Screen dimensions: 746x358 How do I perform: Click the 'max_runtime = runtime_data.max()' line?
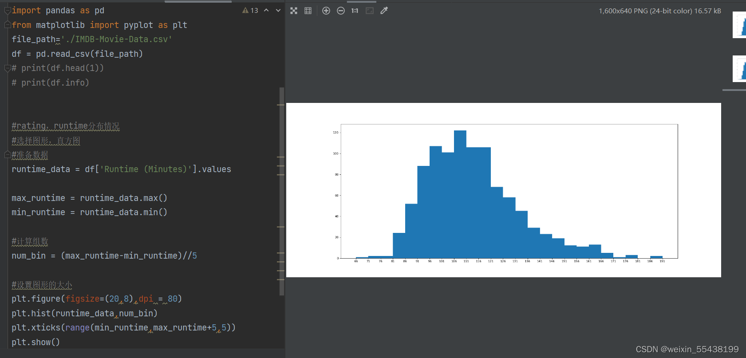point(89,198)
